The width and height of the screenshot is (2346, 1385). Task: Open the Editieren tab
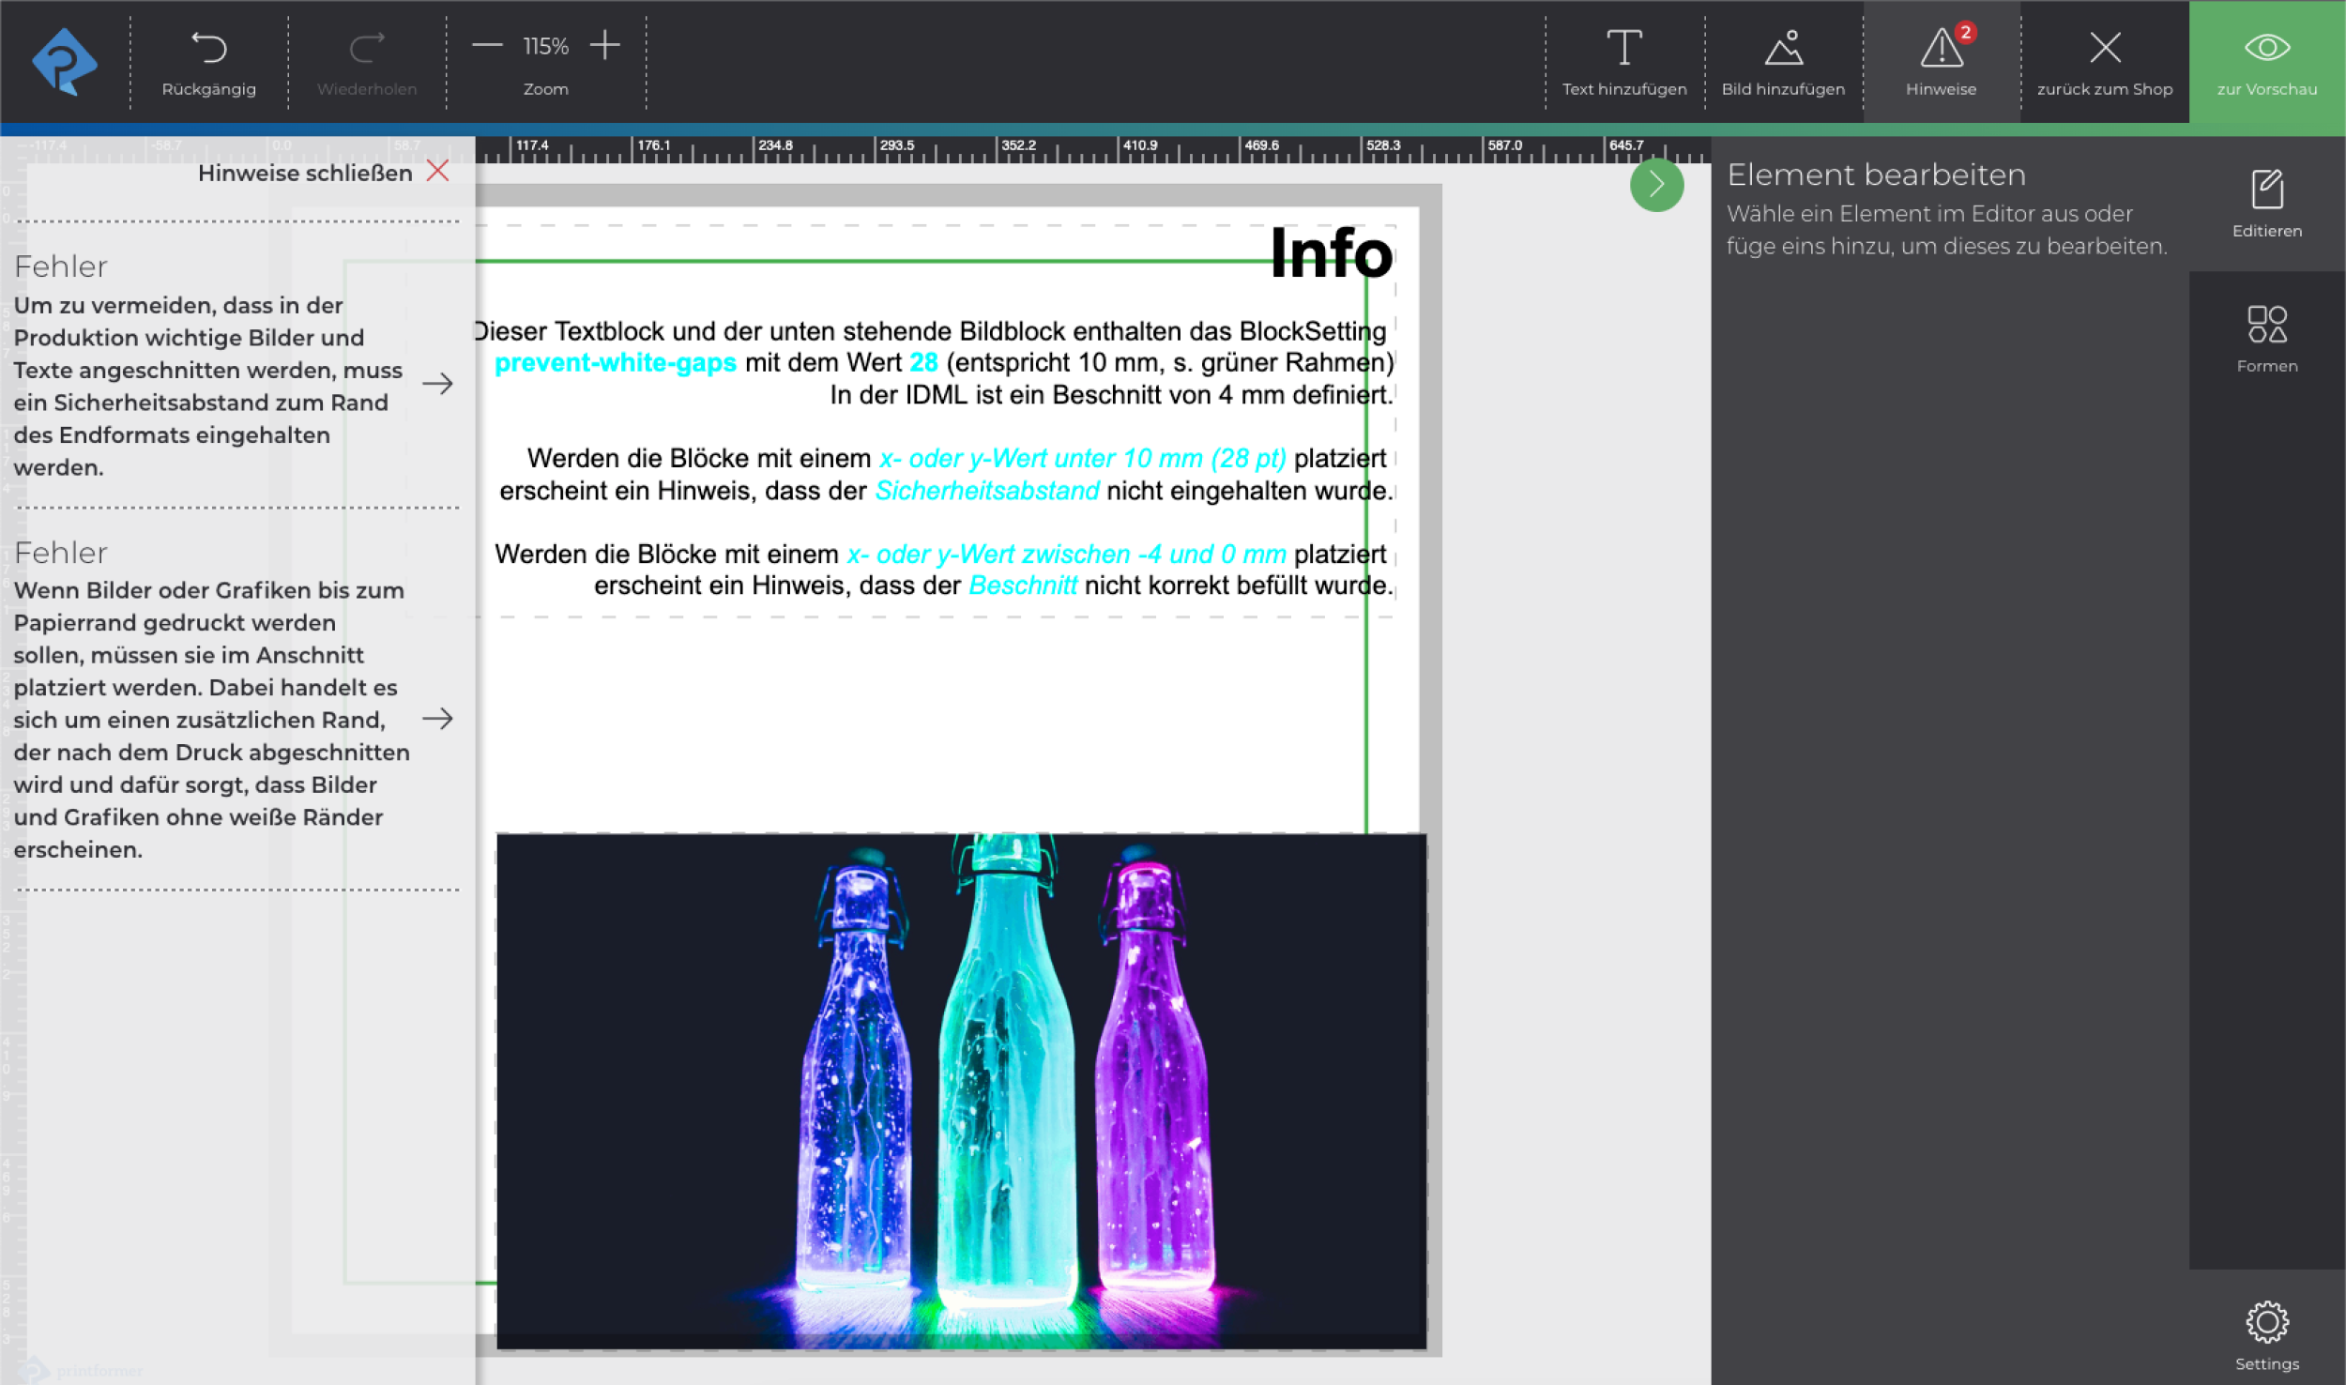pyautogui.click(x=2267, y=204)
